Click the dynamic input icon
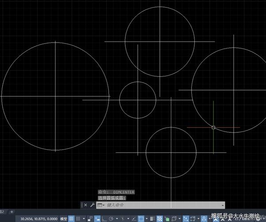 (x=97, y=218)
